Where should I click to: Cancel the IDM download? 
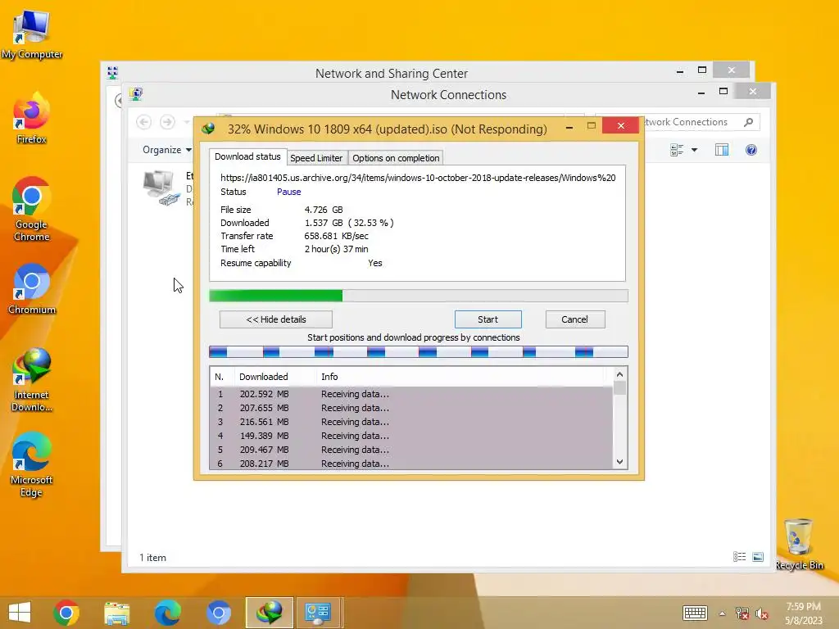(574, 319)
